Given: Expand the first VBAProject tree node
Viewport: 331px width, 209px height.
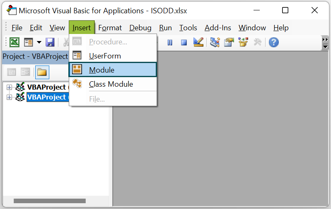Looking at the screenshot, I should pyautogui.click(x=9, y=87).
